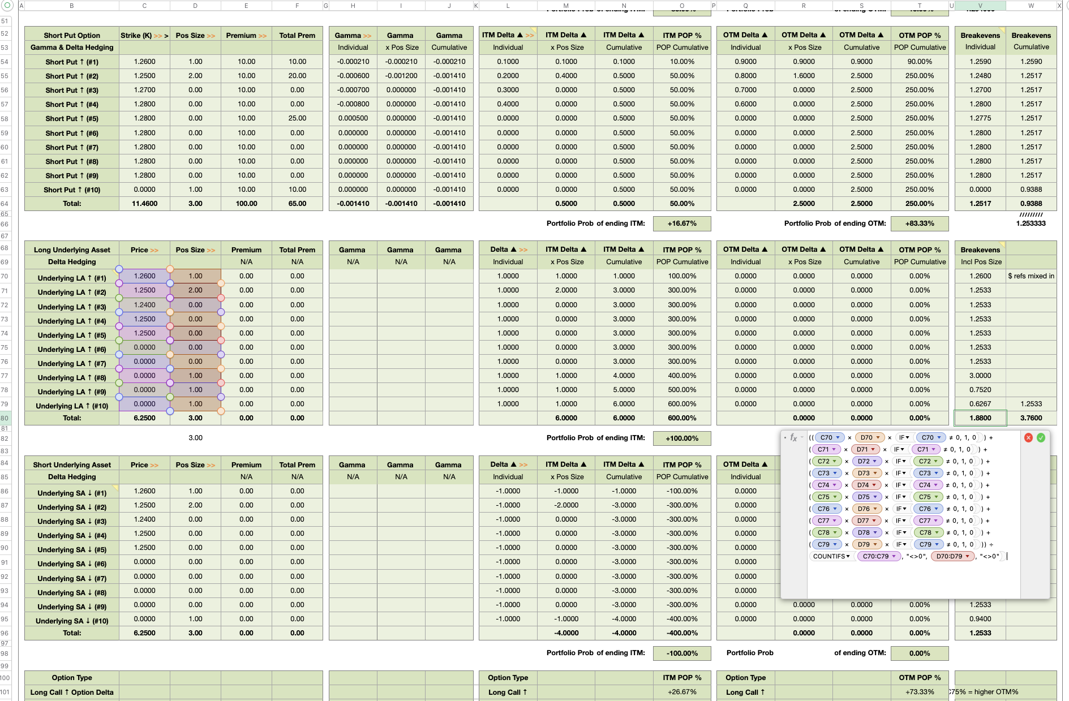Click the "500.00%" POP cumulative cell

[x=682, y=390]
